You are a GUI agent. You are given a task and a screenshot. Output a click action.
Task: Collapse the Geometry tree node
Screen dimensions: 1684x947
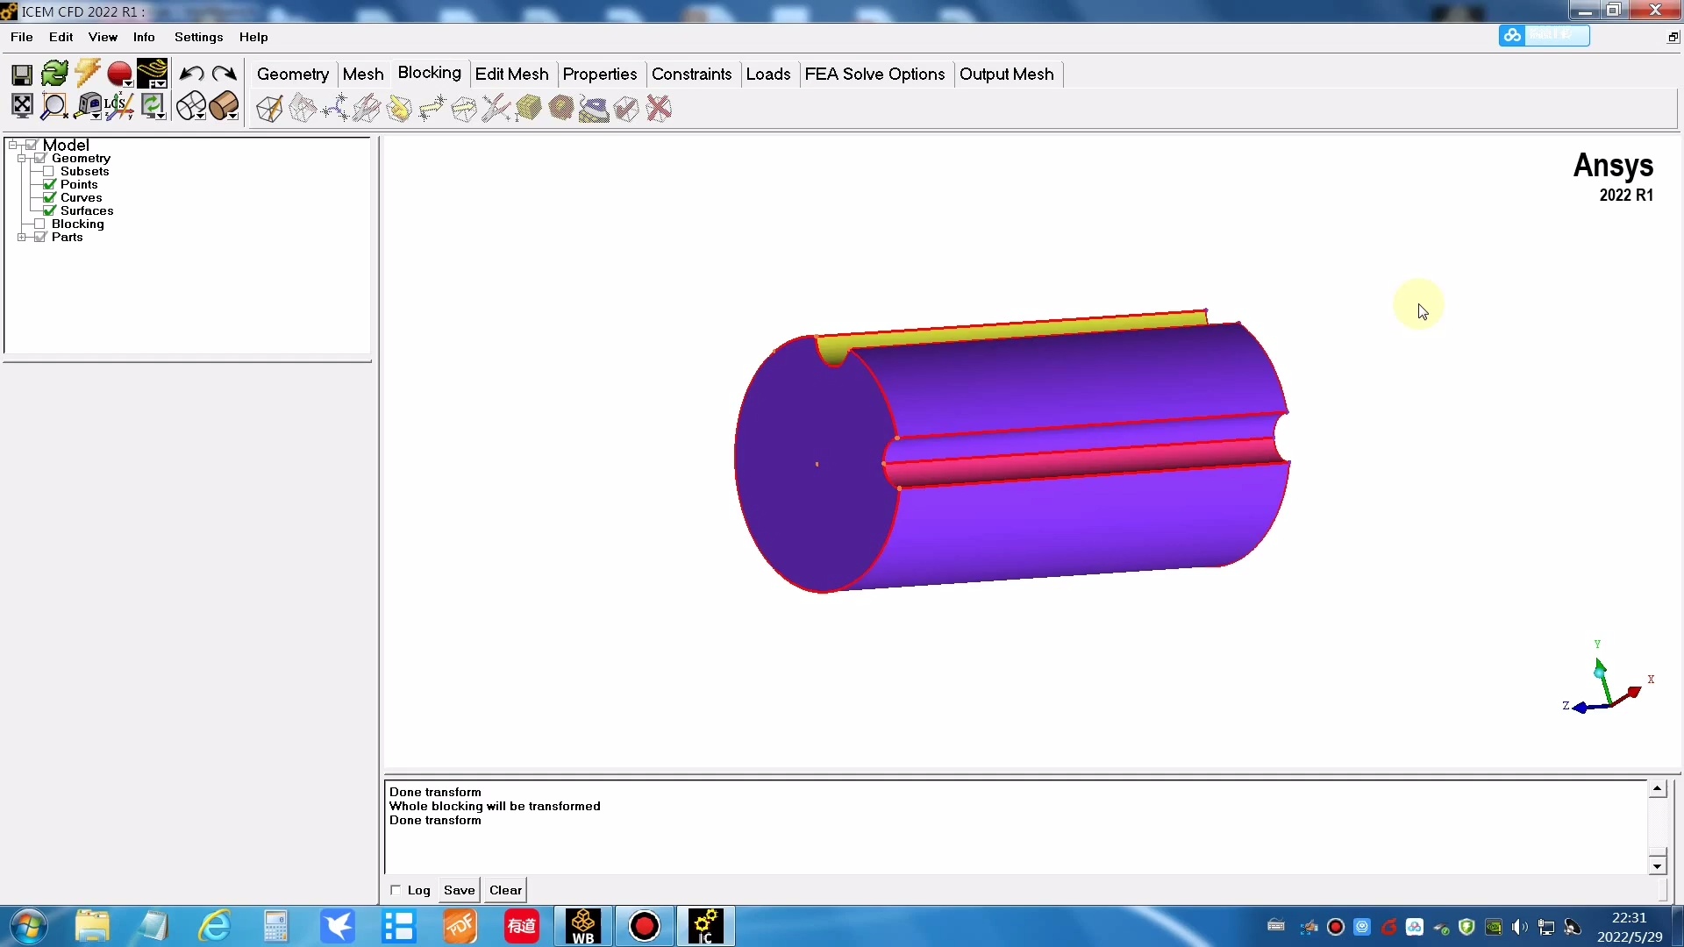(x=22, y=159)
